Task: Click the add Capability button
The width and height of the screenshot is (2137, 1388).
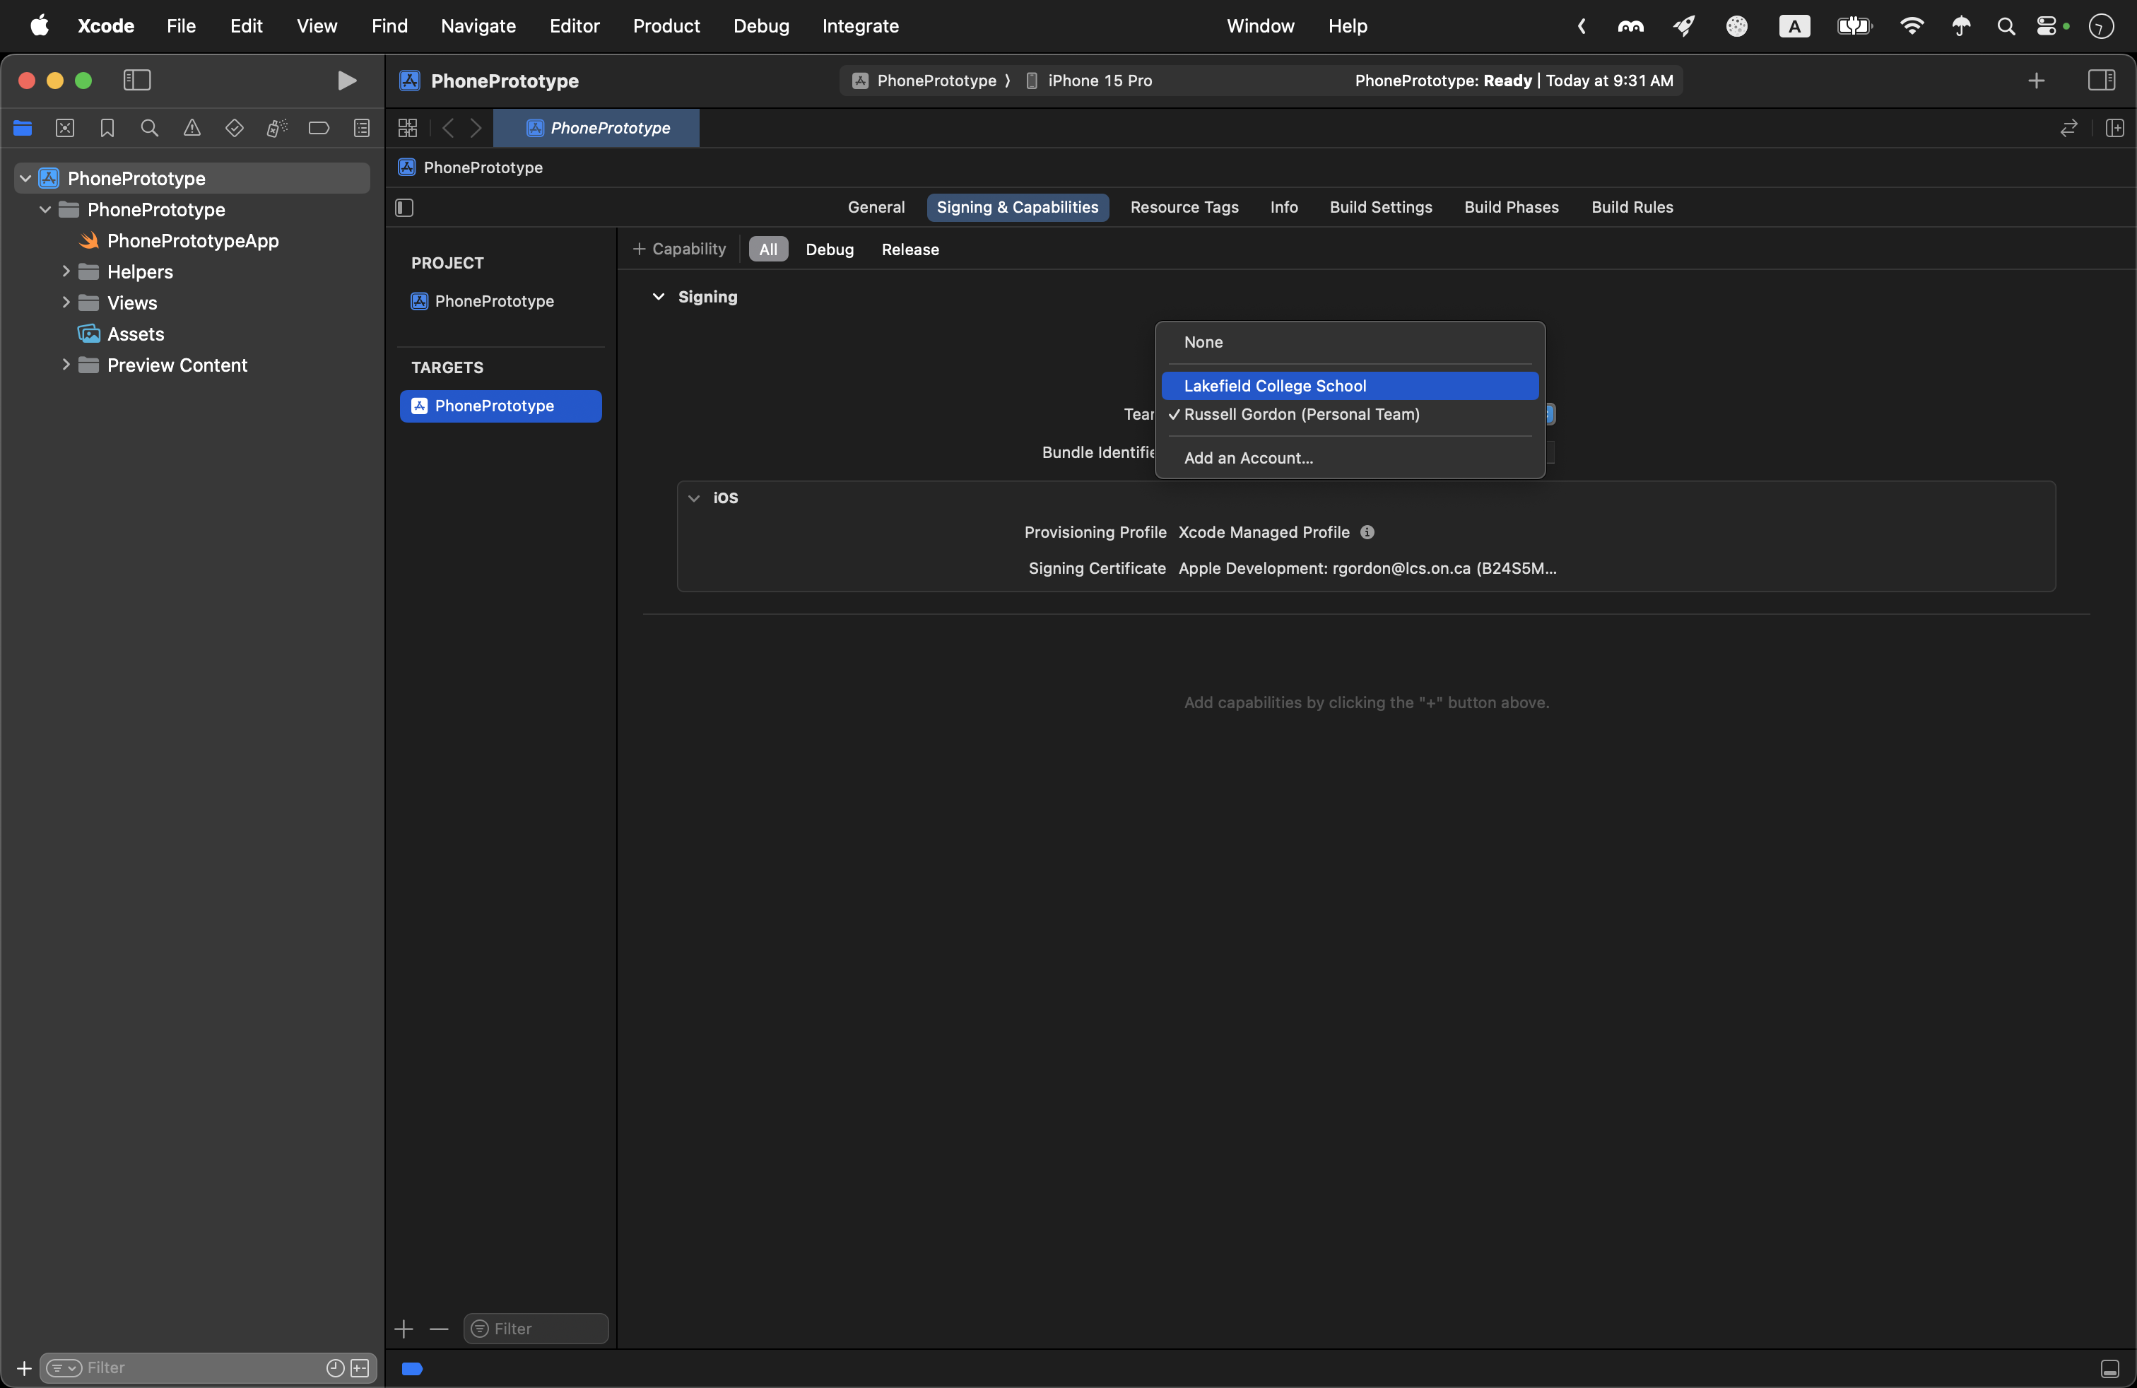Action: click(x=679, y=249)
